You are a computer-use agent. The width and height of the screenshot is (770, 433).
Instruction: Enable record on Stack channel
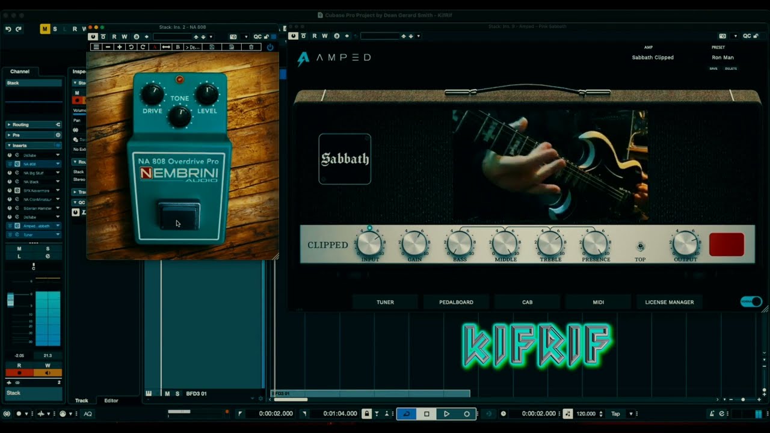click(x=19, y=373)
